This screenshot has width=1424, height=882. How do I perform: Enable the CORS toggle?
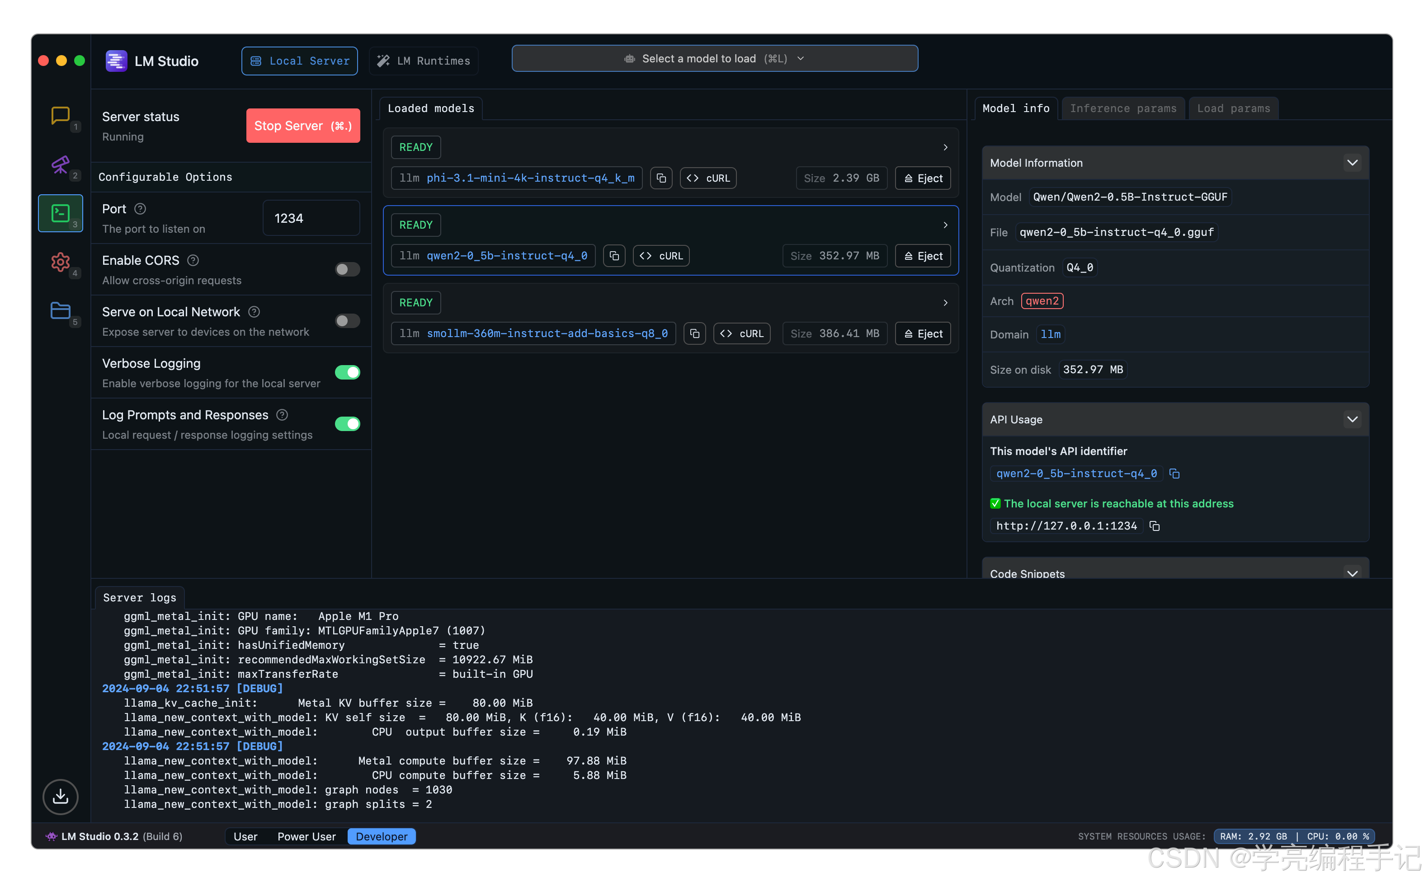pos(347,269)
